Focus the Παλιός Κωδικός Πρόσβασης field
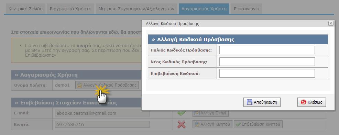 [267, 50]
